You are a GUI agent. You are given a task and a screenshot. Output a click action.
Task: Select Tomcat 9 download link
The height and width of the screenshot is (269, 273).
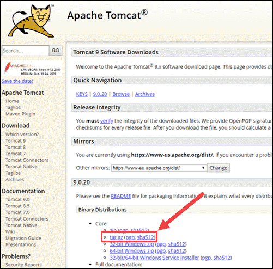point(15,140)
